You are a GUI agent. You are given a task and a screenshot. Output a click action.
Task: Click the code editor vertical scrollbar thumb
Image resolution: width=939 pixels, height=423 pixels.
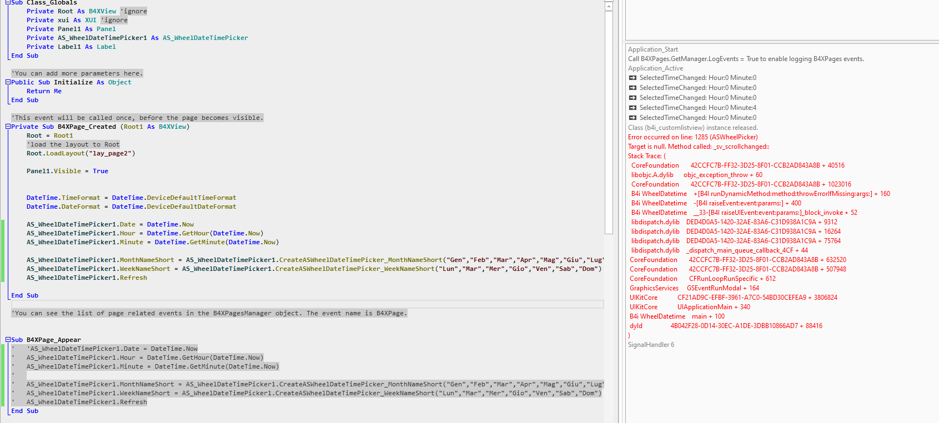pyautogui.click(x=609, y=122)
